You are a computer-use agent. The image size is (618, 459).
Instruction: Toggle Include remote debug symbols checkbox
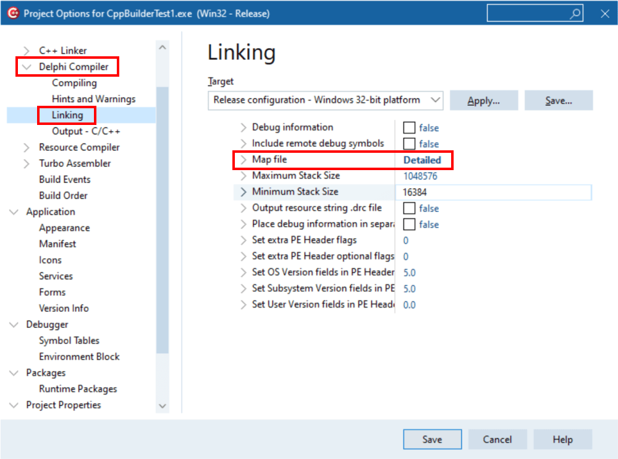pos(409,144)
